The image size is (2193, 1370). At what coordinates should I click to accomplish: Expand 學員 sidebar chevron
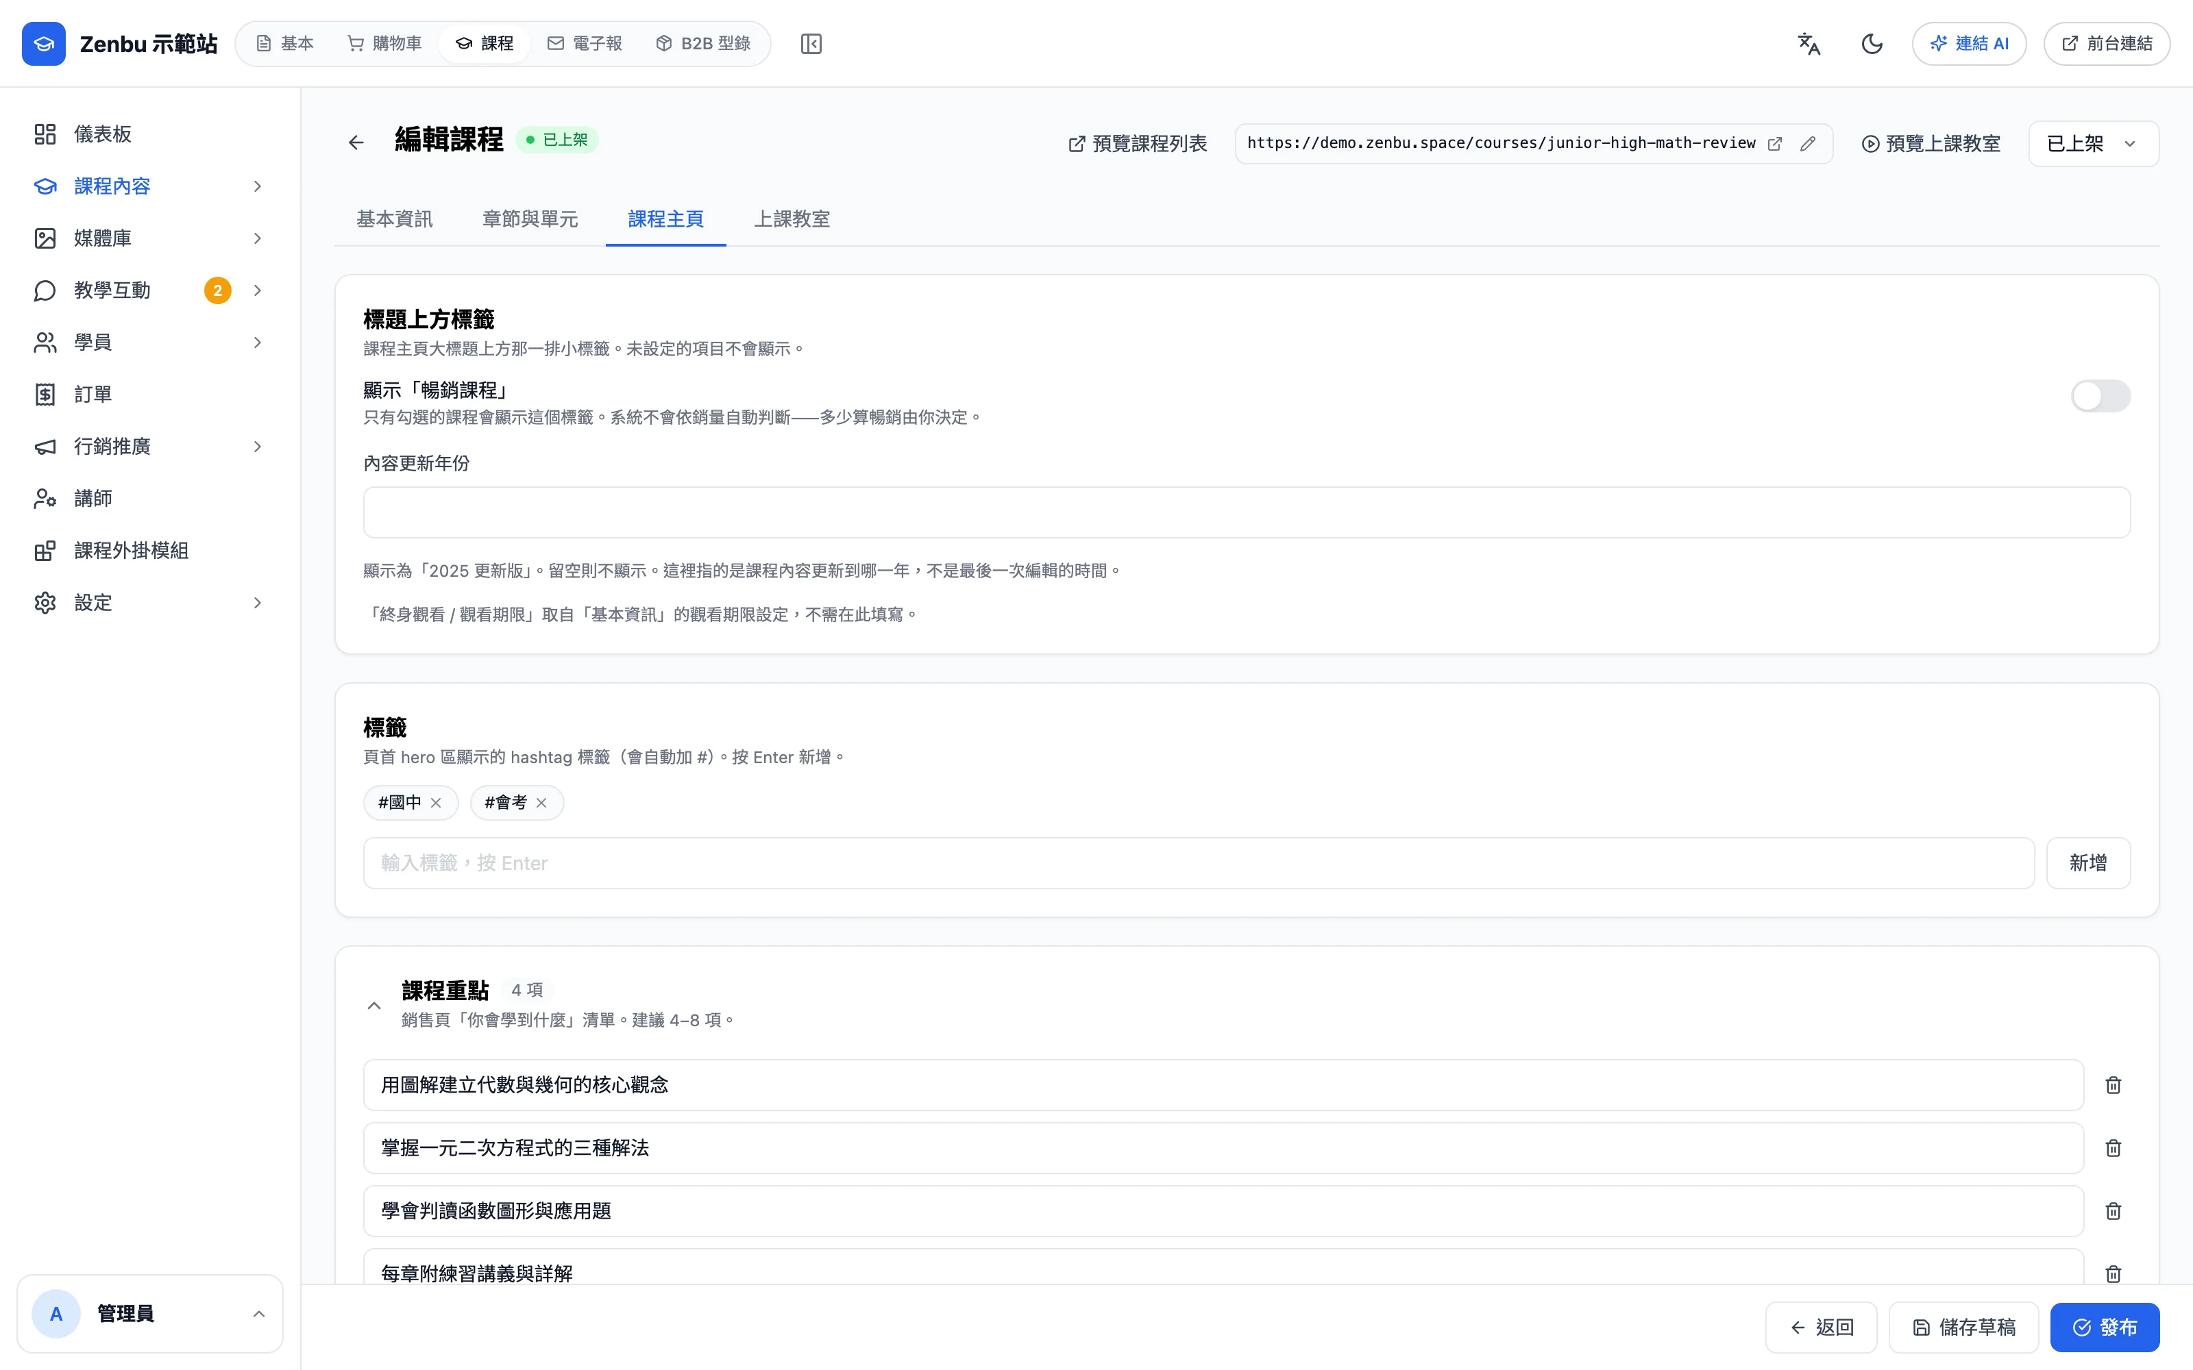(x=258, y=342)
